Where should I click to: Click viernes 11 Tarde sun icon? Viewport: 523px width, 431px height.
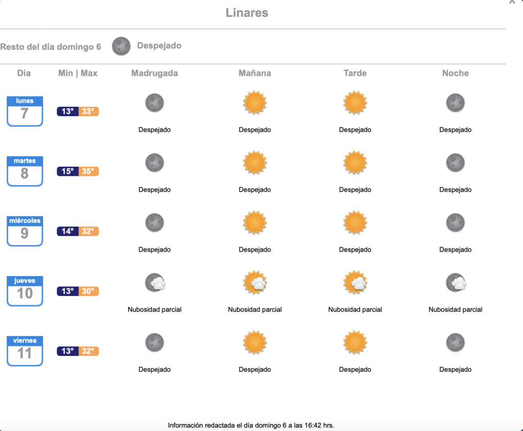[355, 343]
